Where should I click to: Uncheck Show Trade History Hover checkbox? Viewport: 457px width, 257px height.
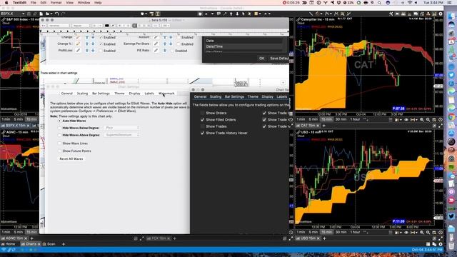[x=203, y=133]
